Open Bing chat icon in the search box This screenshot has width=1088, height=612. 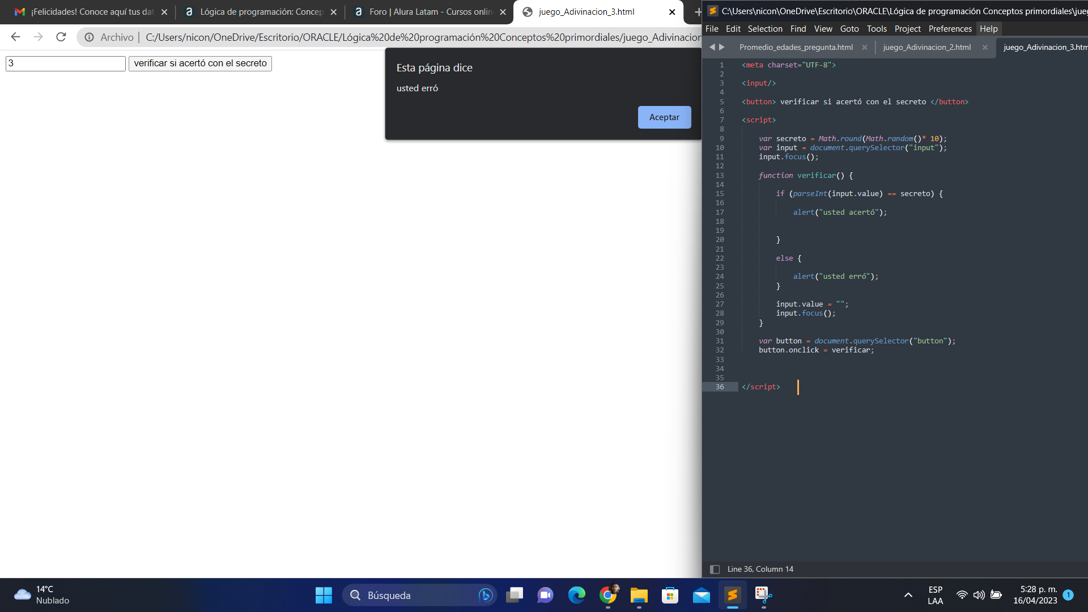(x=485, y=595)
